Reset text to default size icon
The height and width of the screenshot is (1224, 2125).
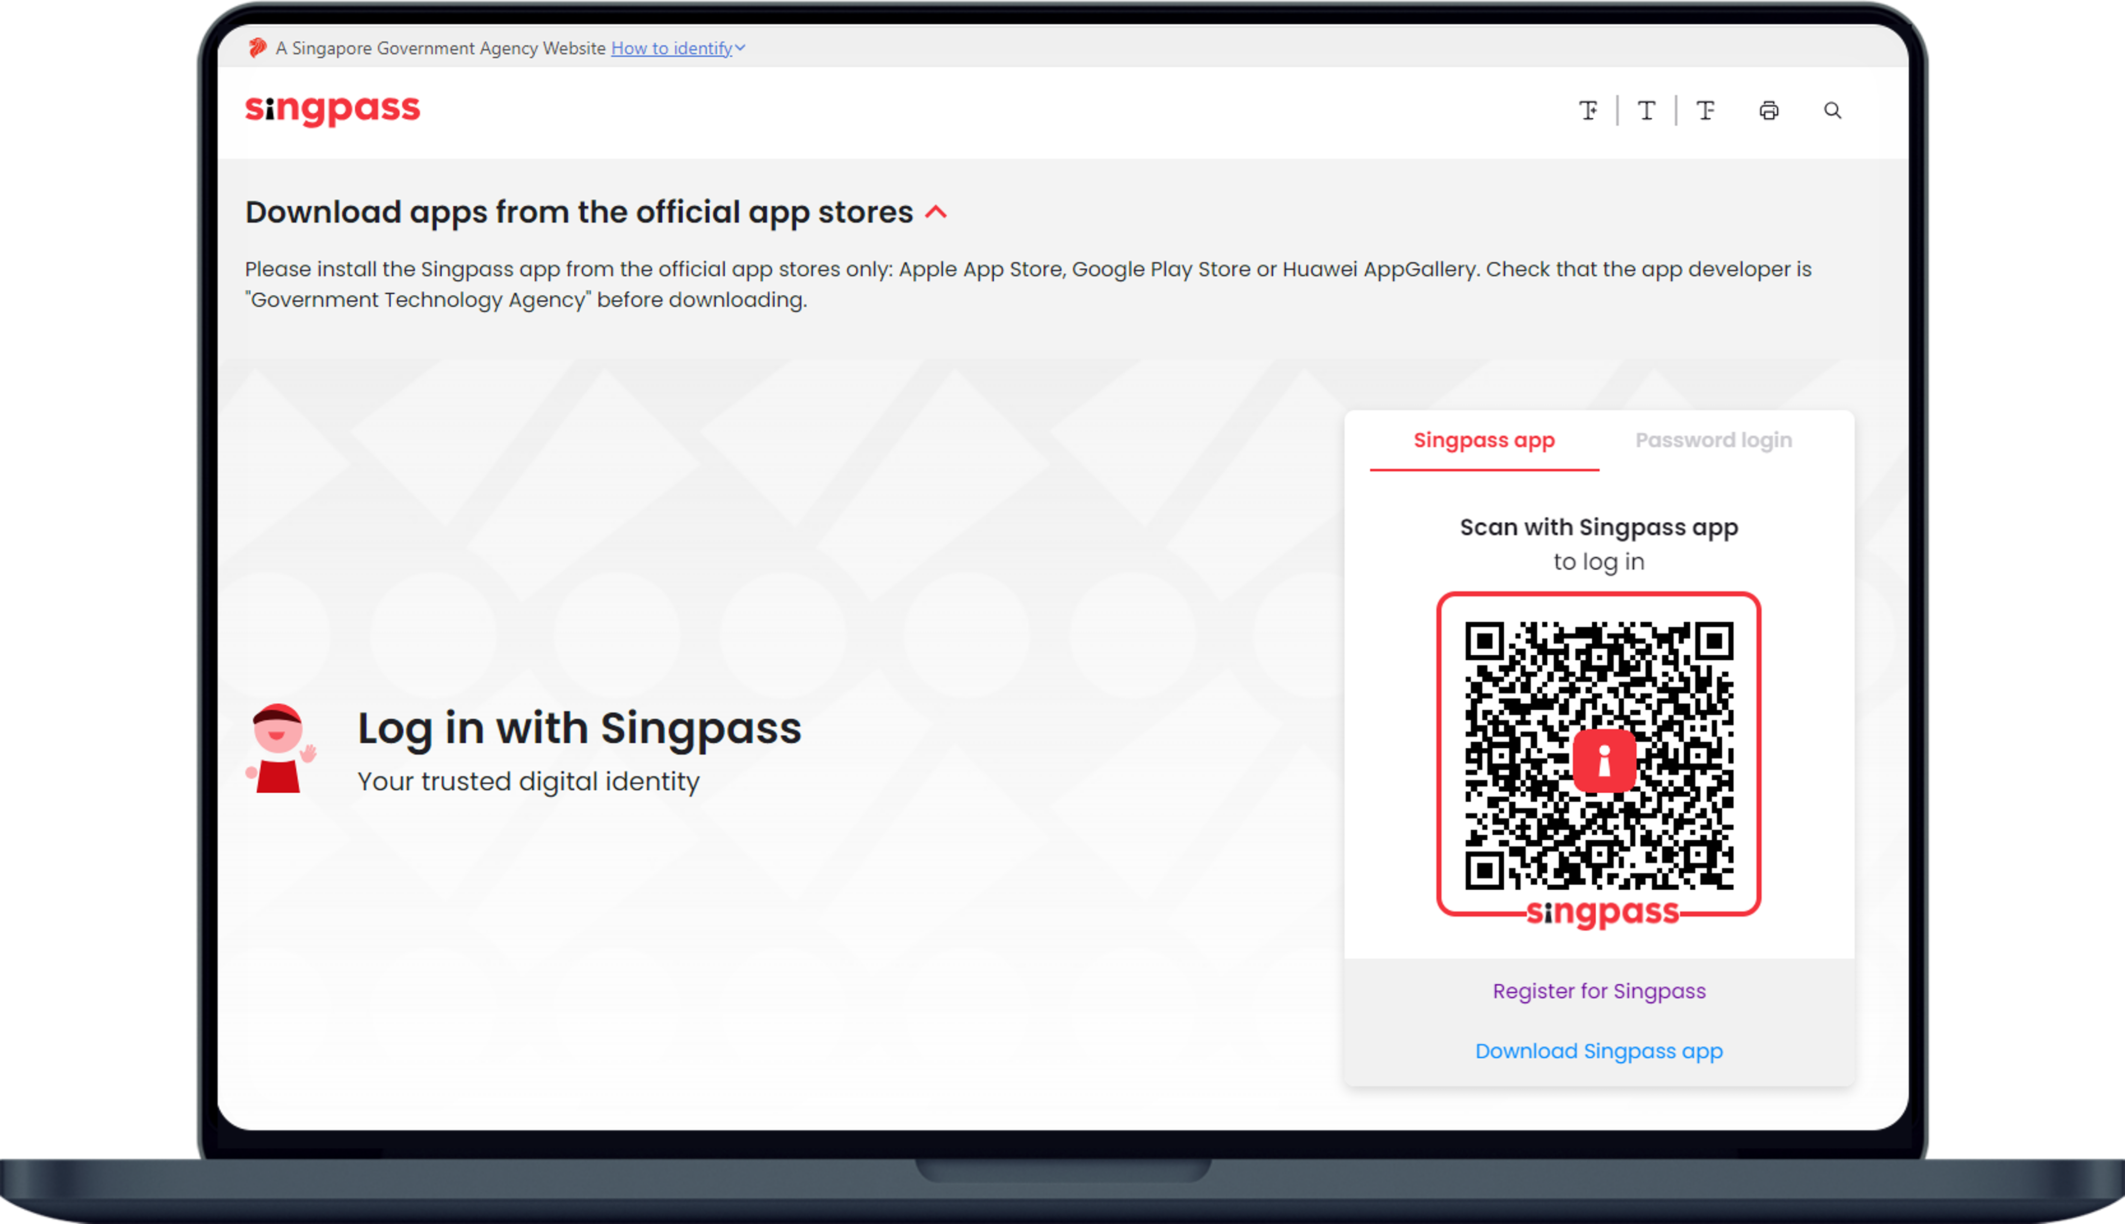[1646, 111]
